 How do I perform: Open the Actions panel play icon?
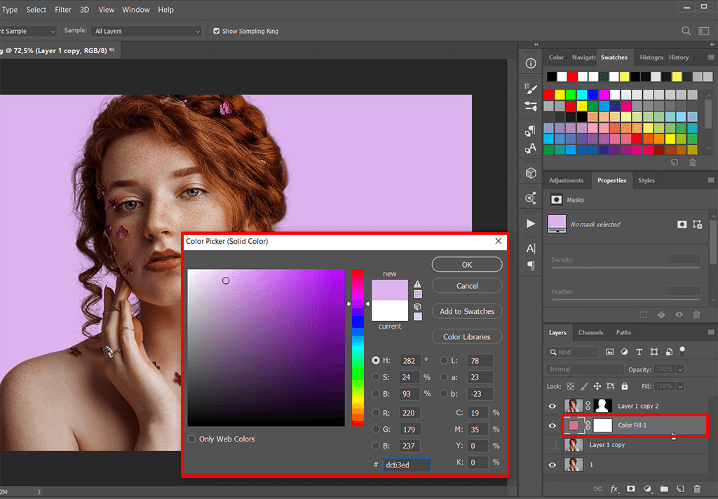coord(531,224)
